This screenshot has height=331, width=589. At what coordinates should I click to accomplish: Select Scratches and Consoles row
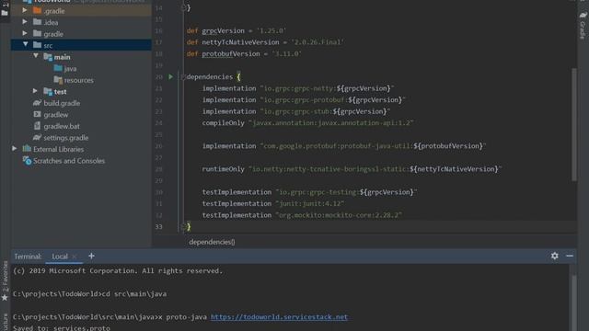tap(81, 161)
